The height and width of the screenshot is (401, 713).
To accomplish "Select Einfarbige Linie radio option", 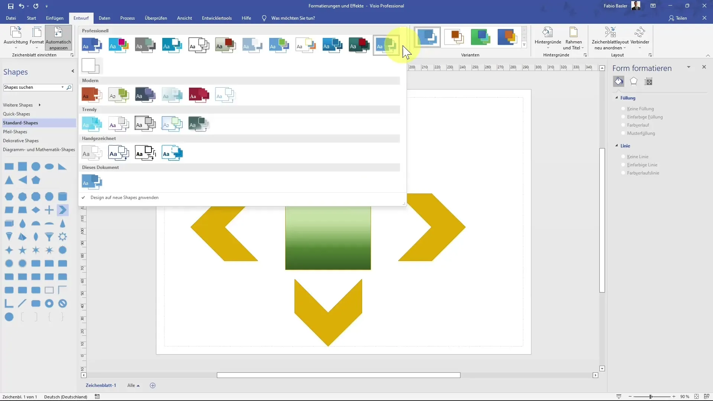I will 639,165.
